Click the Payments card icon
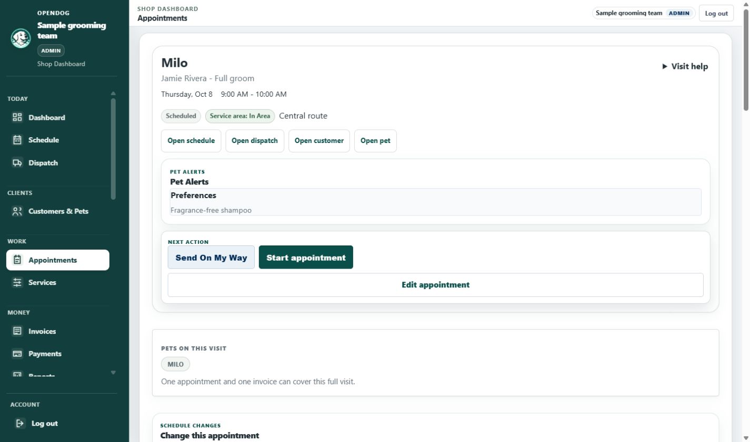 pos(17,354)
